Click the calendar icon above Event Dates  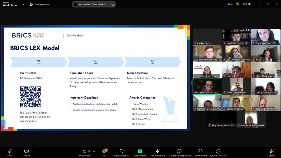38,62
